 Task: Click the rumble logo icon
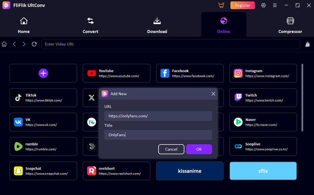[18, 147]
